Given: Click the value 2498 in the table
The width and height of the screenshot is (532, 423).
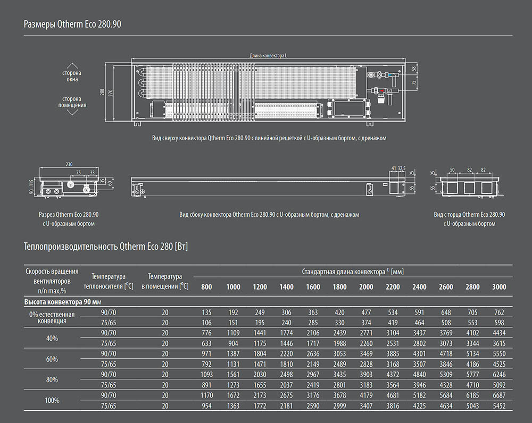Looking at the screenshot, I should pyautogui.click(x=286, y=375).
